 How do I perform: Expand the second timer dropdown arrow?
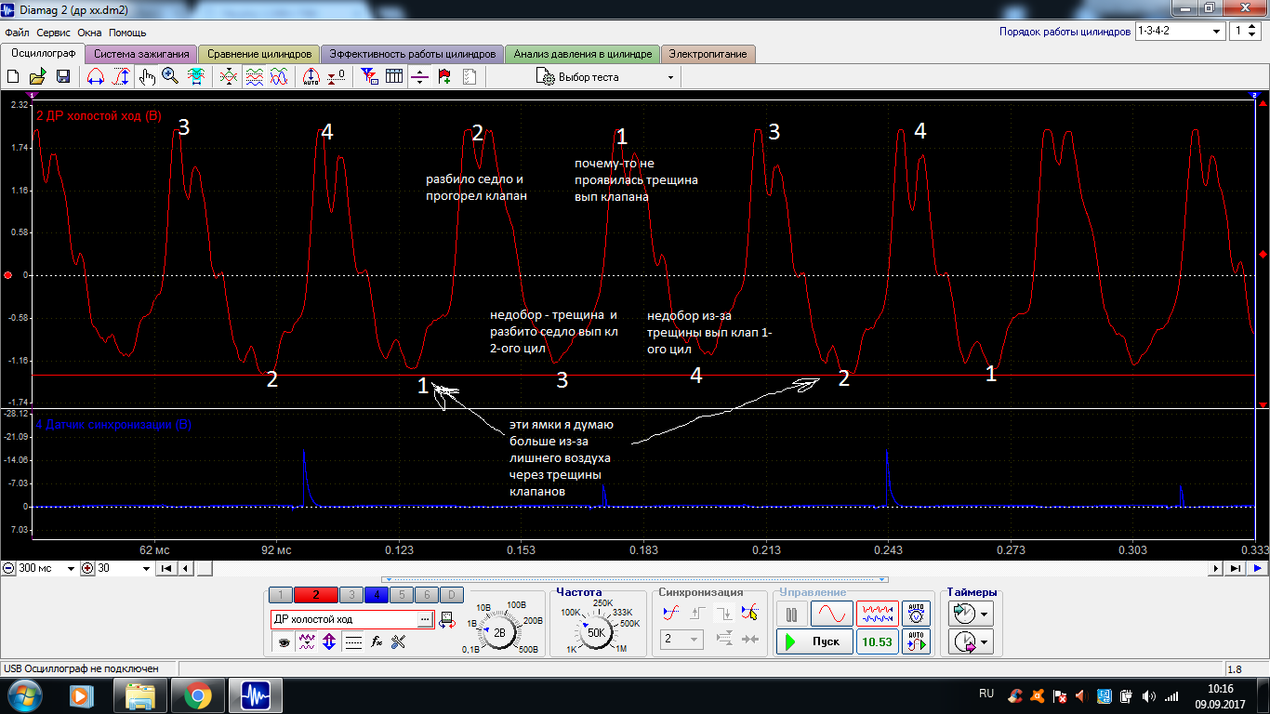click(985, 641)
